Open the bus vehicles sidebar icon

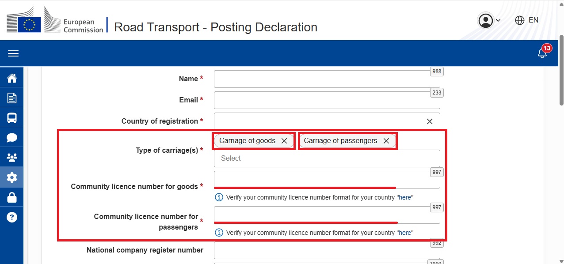(x=12, y=118)
